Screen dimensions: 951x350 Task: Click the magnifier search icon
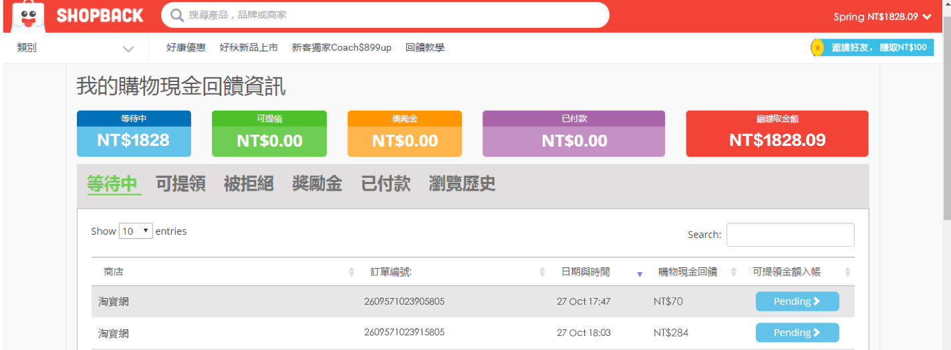pos(177,15)
